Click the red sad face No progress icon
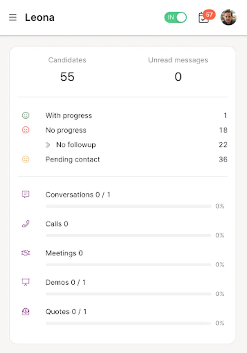Image resolution: width=247 pixels, height=353 pixels. click(x=26, y=130)
